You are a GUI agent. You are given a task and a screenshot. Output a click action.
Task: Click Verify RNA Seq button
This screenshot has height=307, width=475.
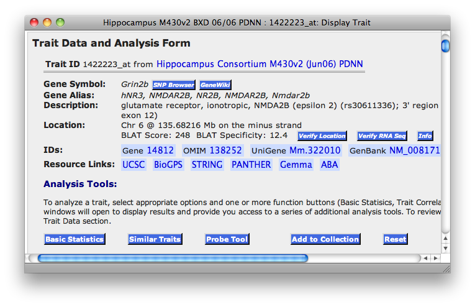pos(382,136)
